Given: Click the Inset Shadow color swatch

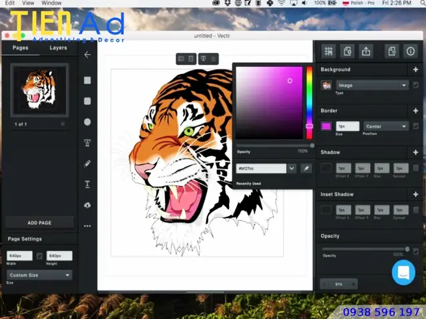Looking at the screenshot, I should point(326,210).
